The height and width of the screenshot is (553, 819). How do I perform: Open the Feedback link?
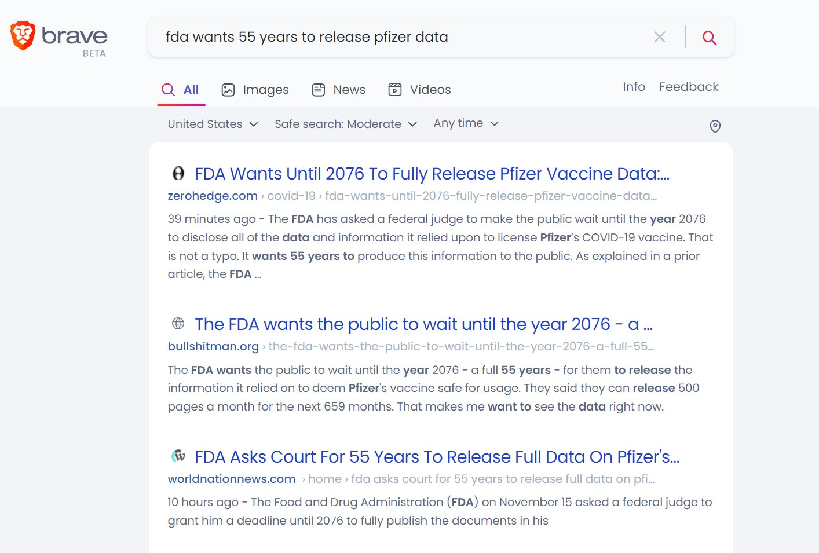(x=689, y=87)
